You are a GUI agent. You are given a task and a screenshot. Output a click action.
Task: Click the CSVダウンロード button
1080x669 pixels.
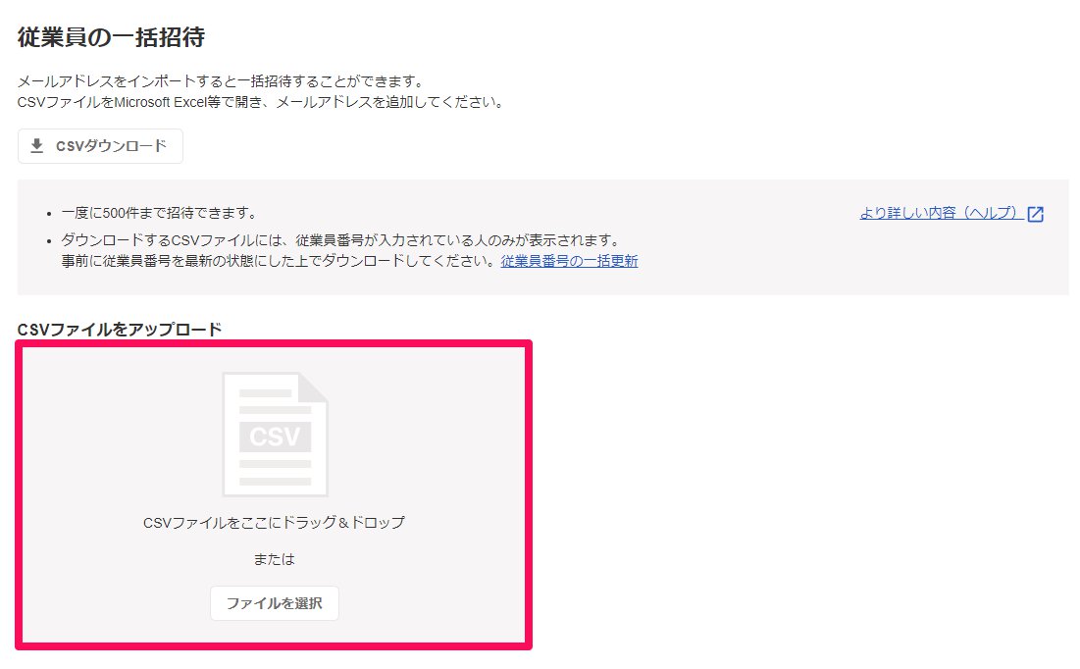pos(100,146)
